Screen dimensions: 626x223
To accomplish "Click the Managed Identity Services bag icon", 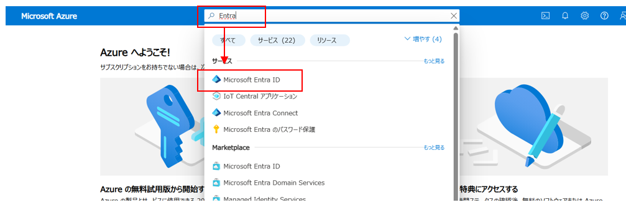I will pos(216,198).
